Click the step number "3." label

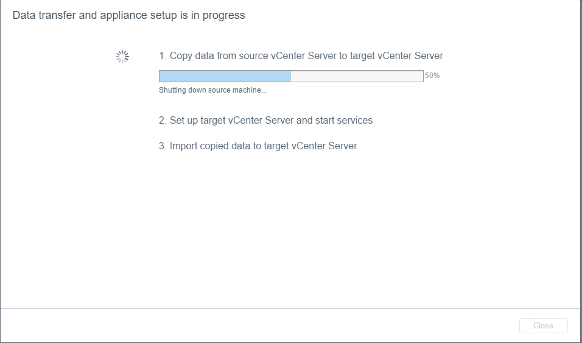click(x=163, y=146)
